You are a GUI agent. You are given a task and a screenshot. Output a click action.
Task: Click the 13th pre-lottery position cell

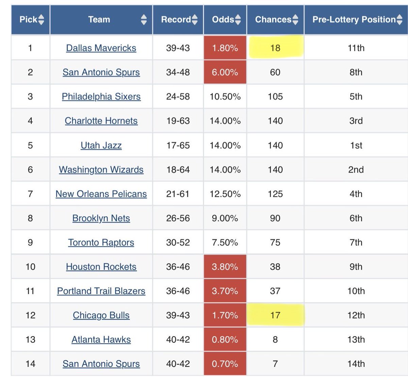(x=356, y=339)
